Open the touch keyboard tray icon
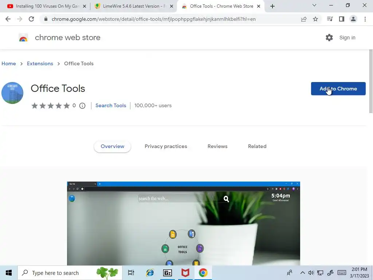The height and width of the screenshot is (280, 373). click(342, 273)
